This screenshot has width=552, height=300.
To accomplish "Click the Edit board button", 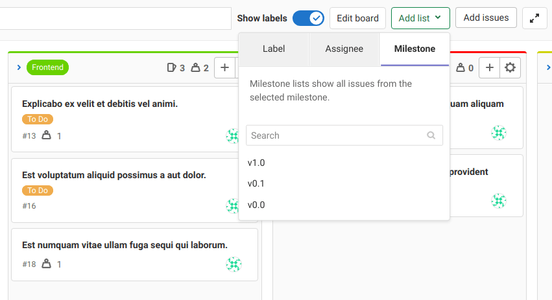I will click(358, 18).
